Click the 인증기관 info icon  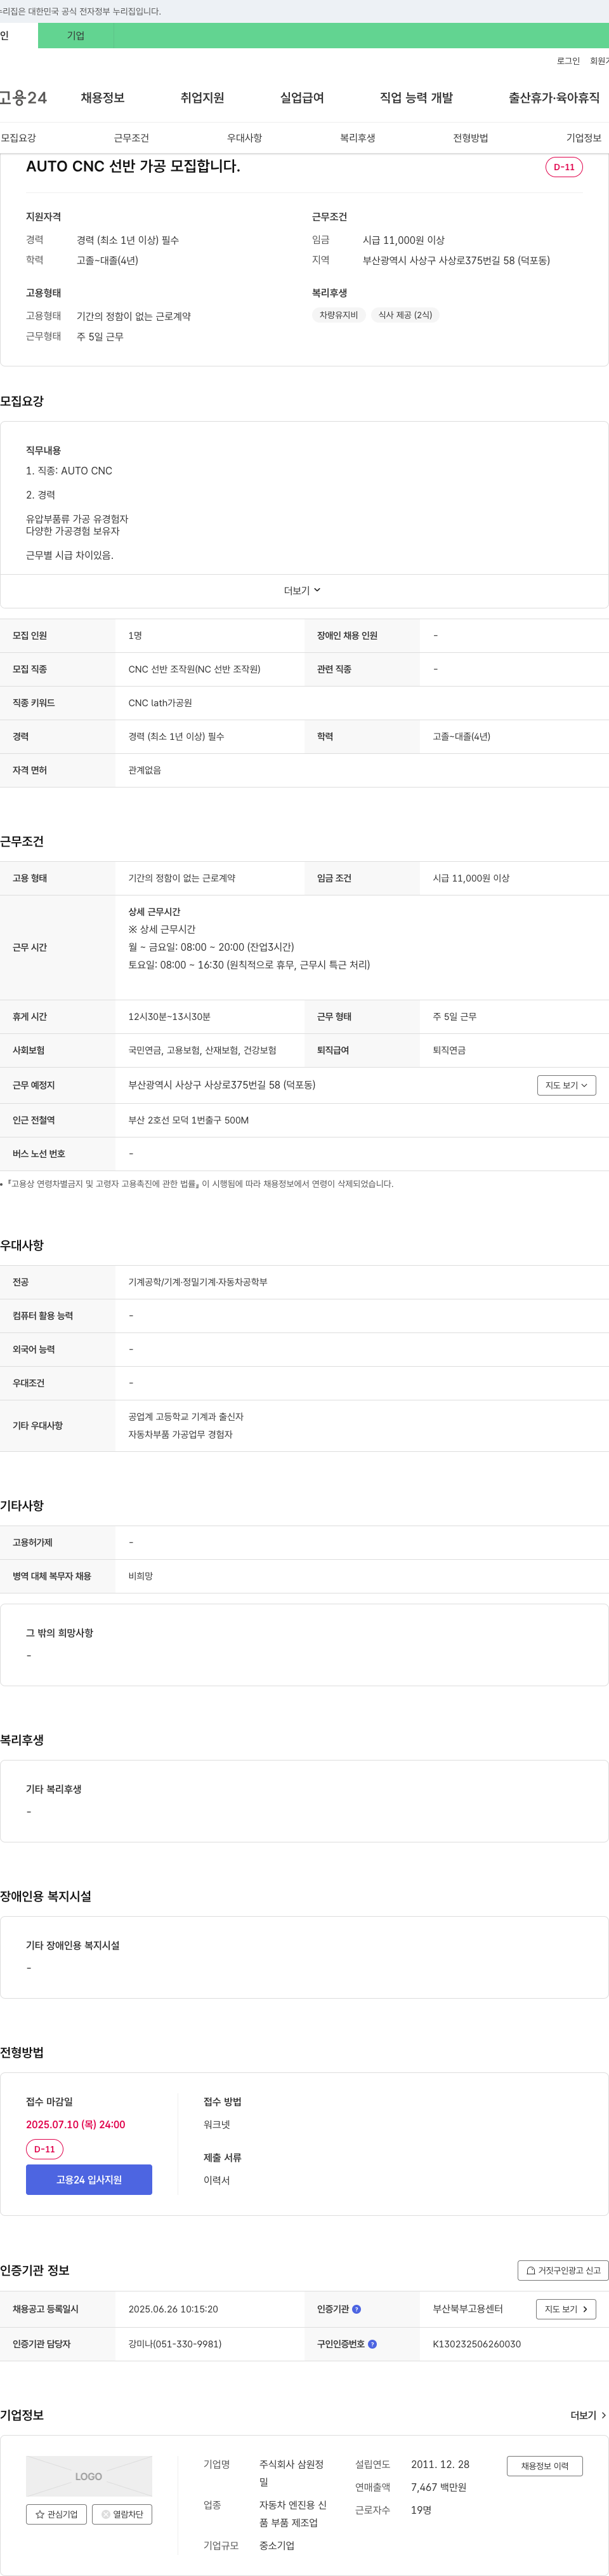click(357, 2310)
